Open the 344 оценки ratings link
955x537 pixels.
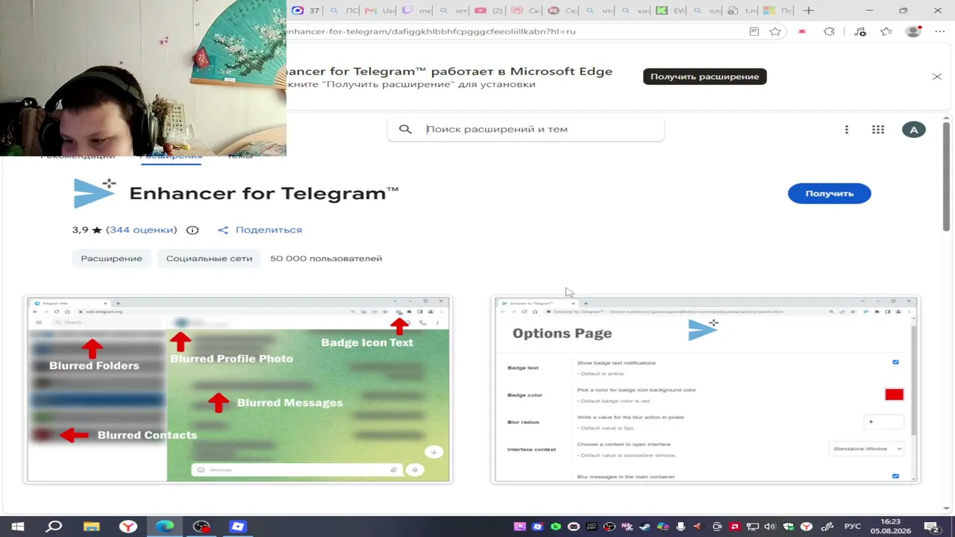142,230
